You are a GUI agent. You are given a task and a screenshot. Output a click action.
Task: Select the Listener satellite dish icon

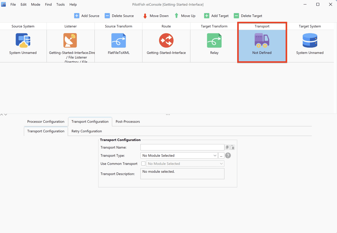(x=70, y=40)
